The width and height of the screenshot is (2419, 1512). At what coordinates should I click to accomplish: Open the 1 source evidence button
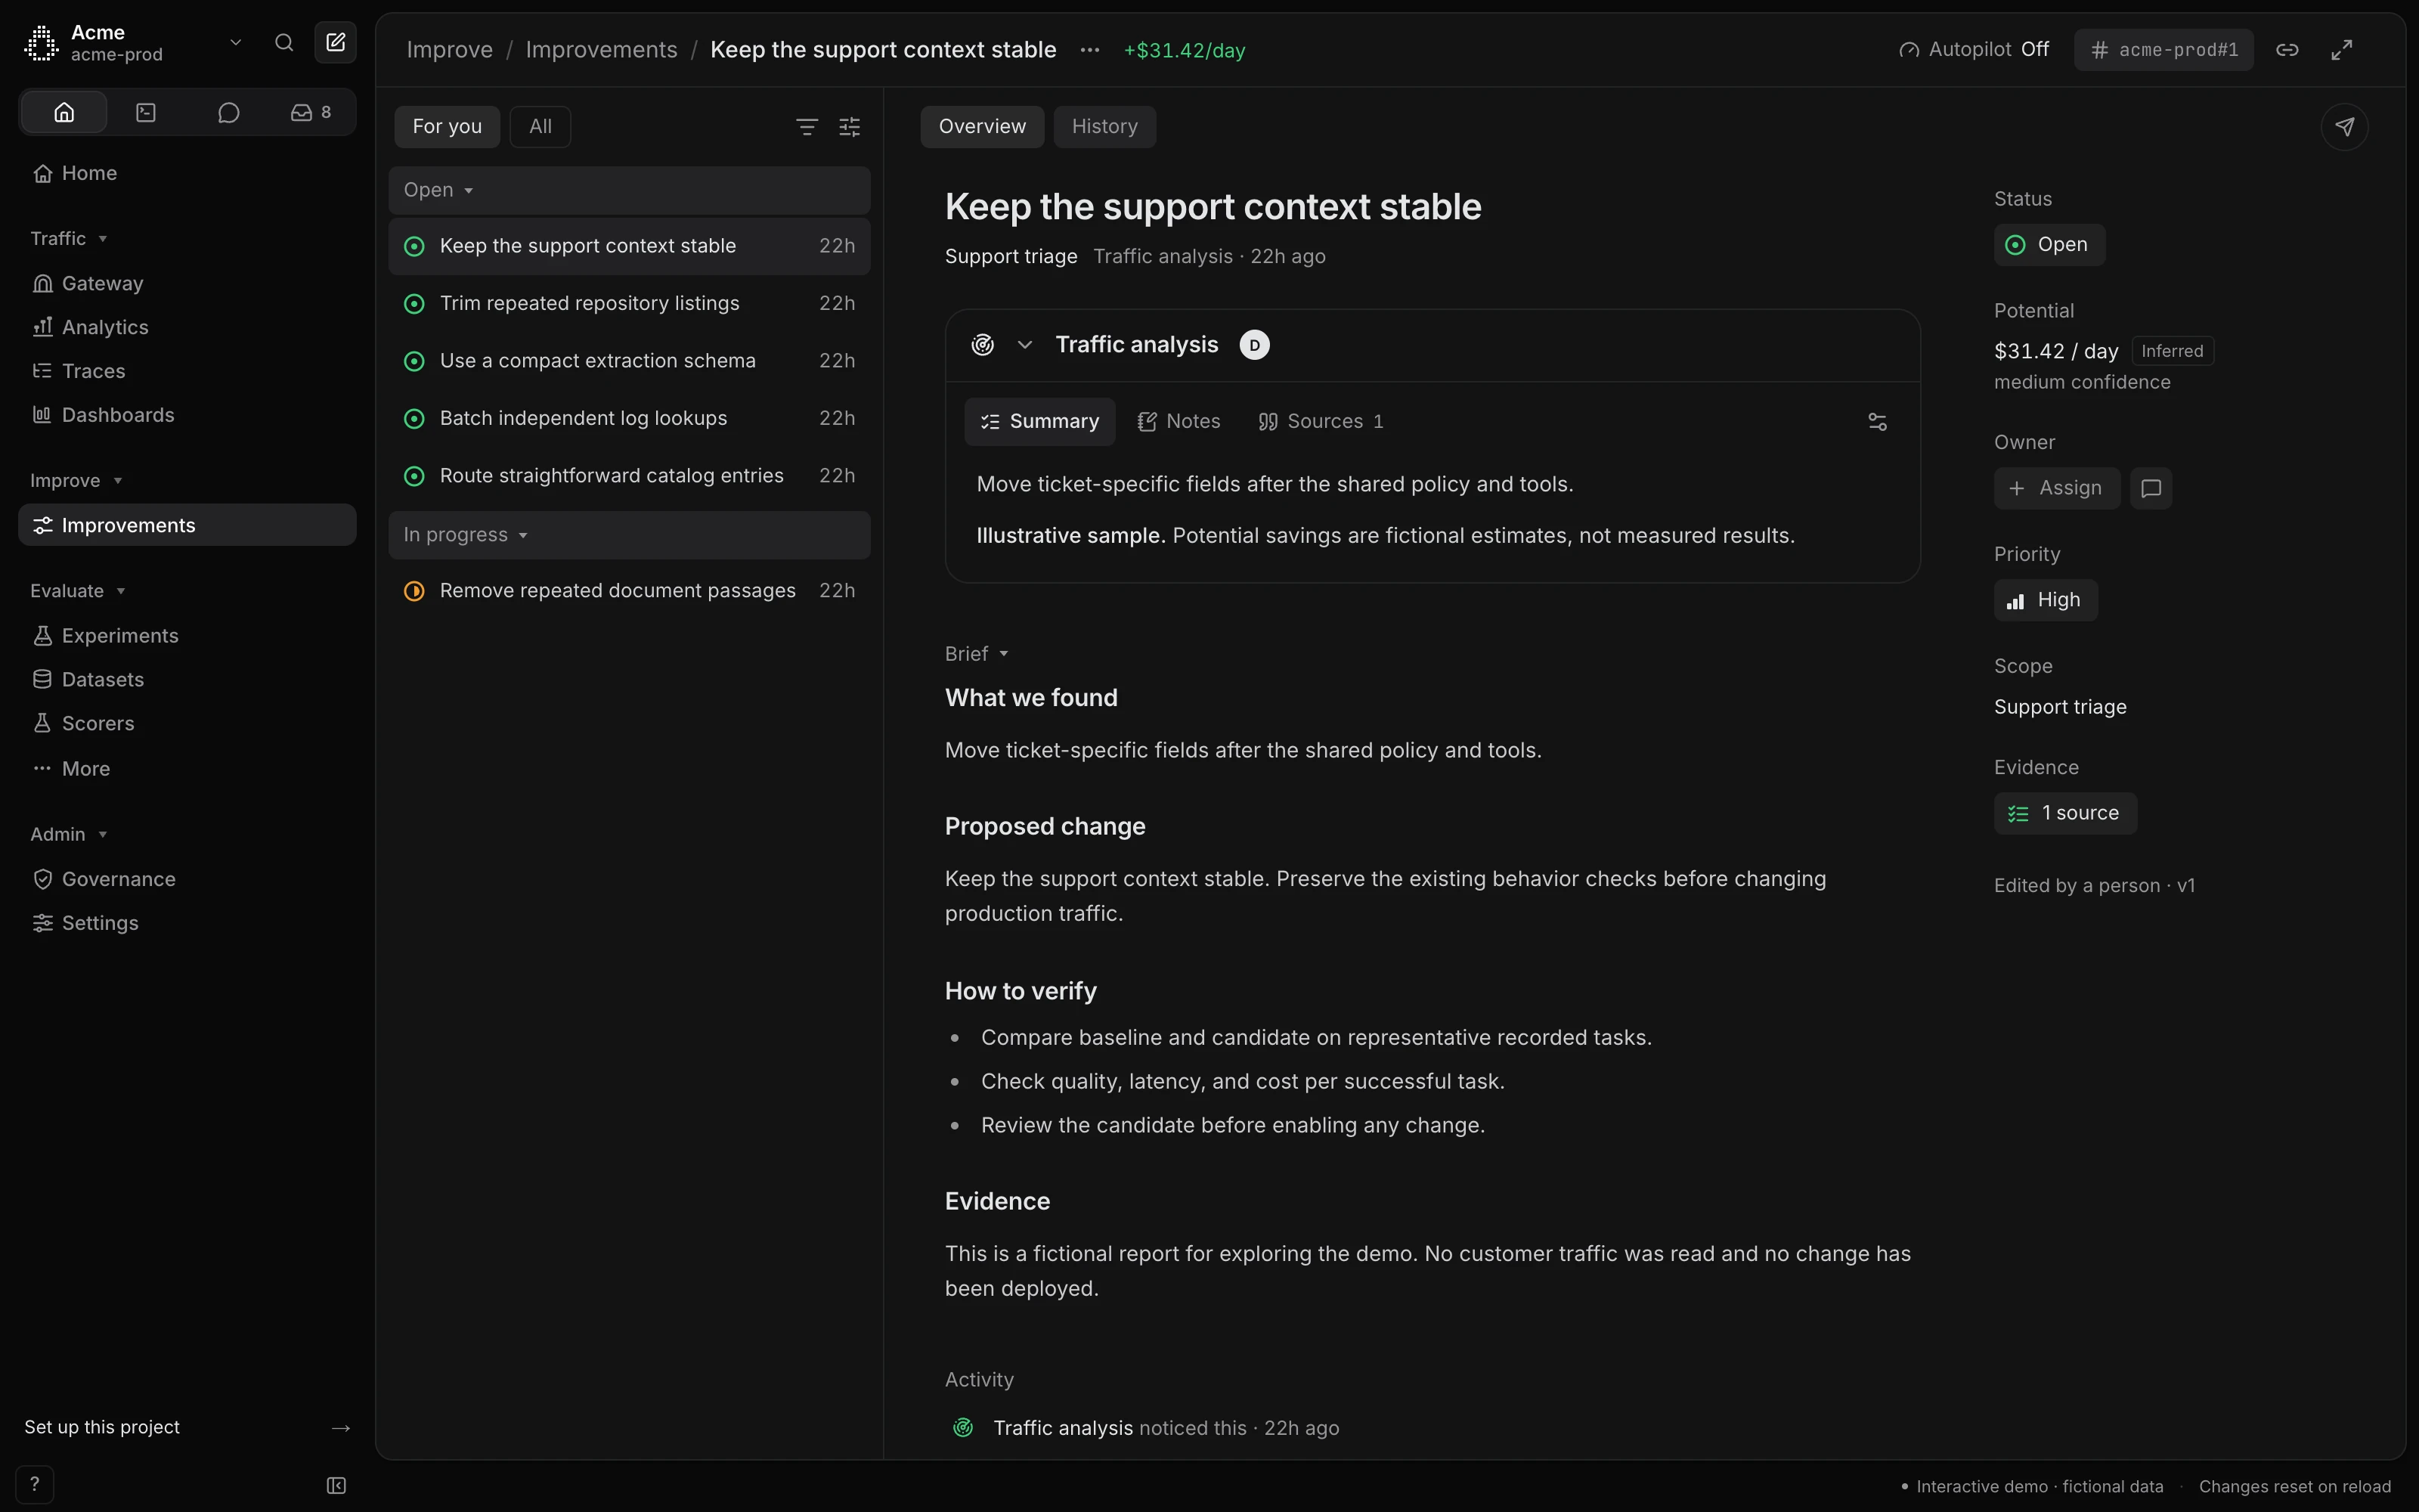pos(2065,813)
